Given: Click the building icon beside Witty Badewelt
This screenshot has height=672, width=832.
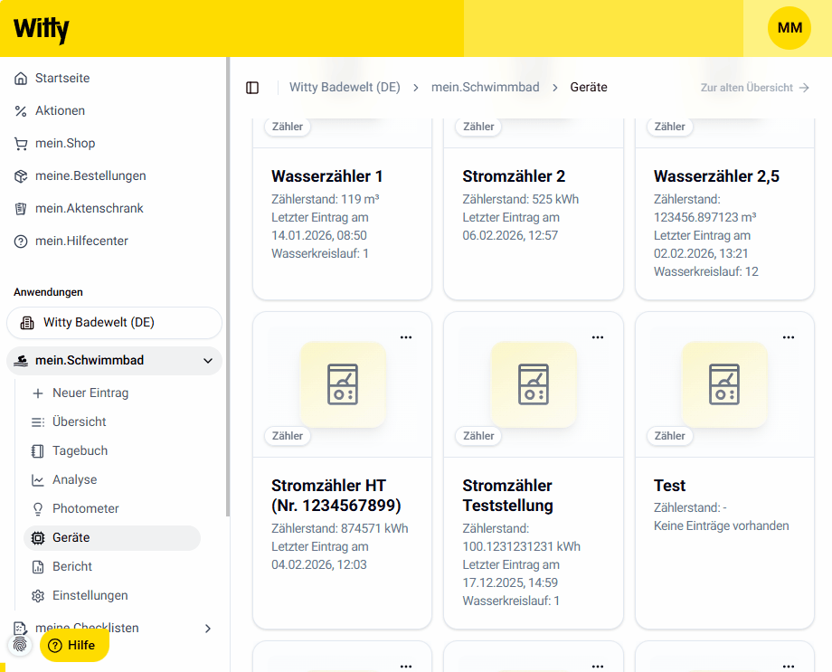Looking at the screenshot, I should 27,323.
